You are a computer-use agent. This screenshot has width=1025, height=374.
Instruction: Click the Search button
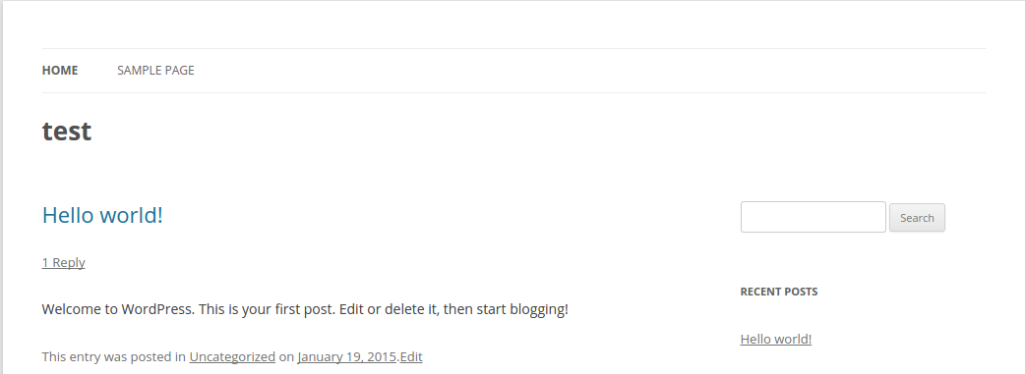pos(917,218)
